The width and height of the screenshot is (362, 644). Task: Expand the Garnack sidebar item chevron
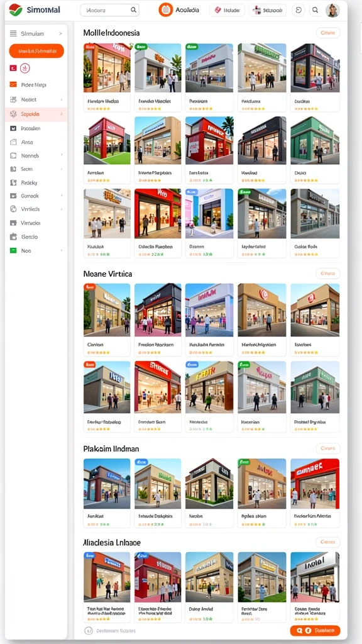pos(62,196)
